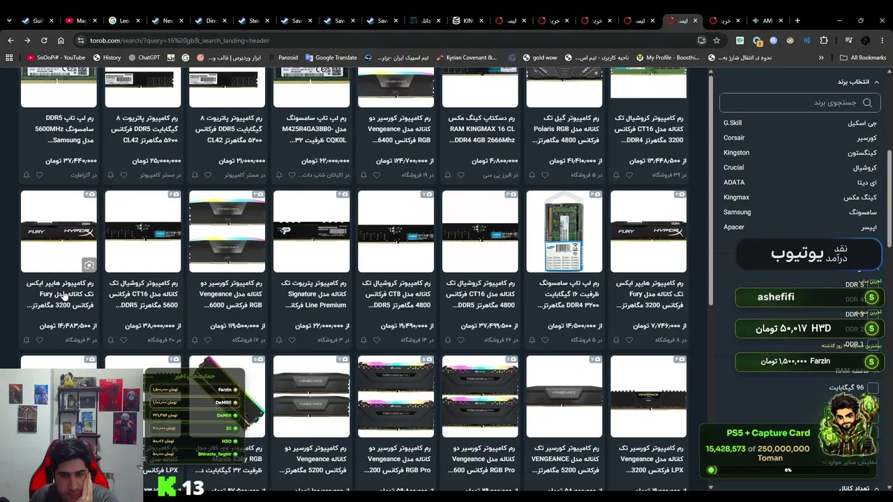
Task: Focus the جستجوی برند brand search field
Action: (x=800, y=102)
